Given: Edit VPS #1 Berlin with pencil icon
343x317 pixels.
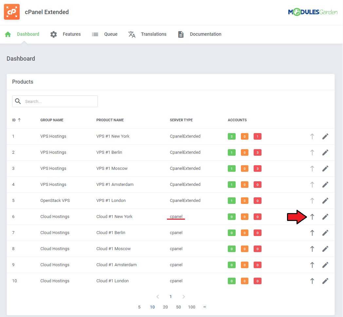Looking at the screenshot, I should [x=325, y=152].
